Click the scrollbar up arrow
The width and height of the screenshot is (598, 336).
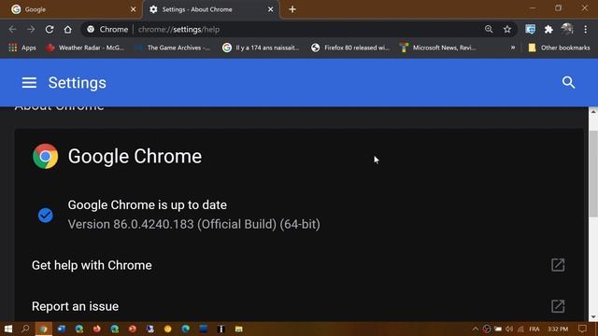[593, 112]
